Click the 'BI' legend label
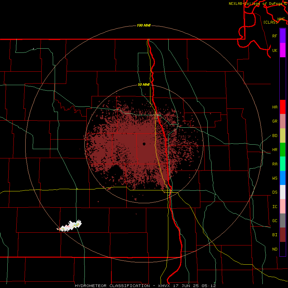288x288 pixels. (275, 235)
